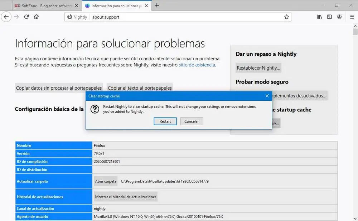
Task: Switch to the SoftZone blog tab
Action: coord(47,6)
